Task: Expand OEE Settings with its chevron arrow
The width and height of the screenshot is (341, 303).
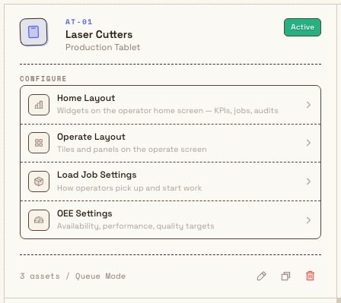Action: 308,220
